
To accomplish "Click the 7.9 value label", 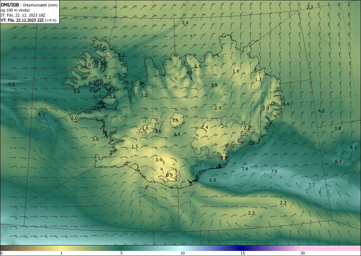I will click(x=274, y=171).
